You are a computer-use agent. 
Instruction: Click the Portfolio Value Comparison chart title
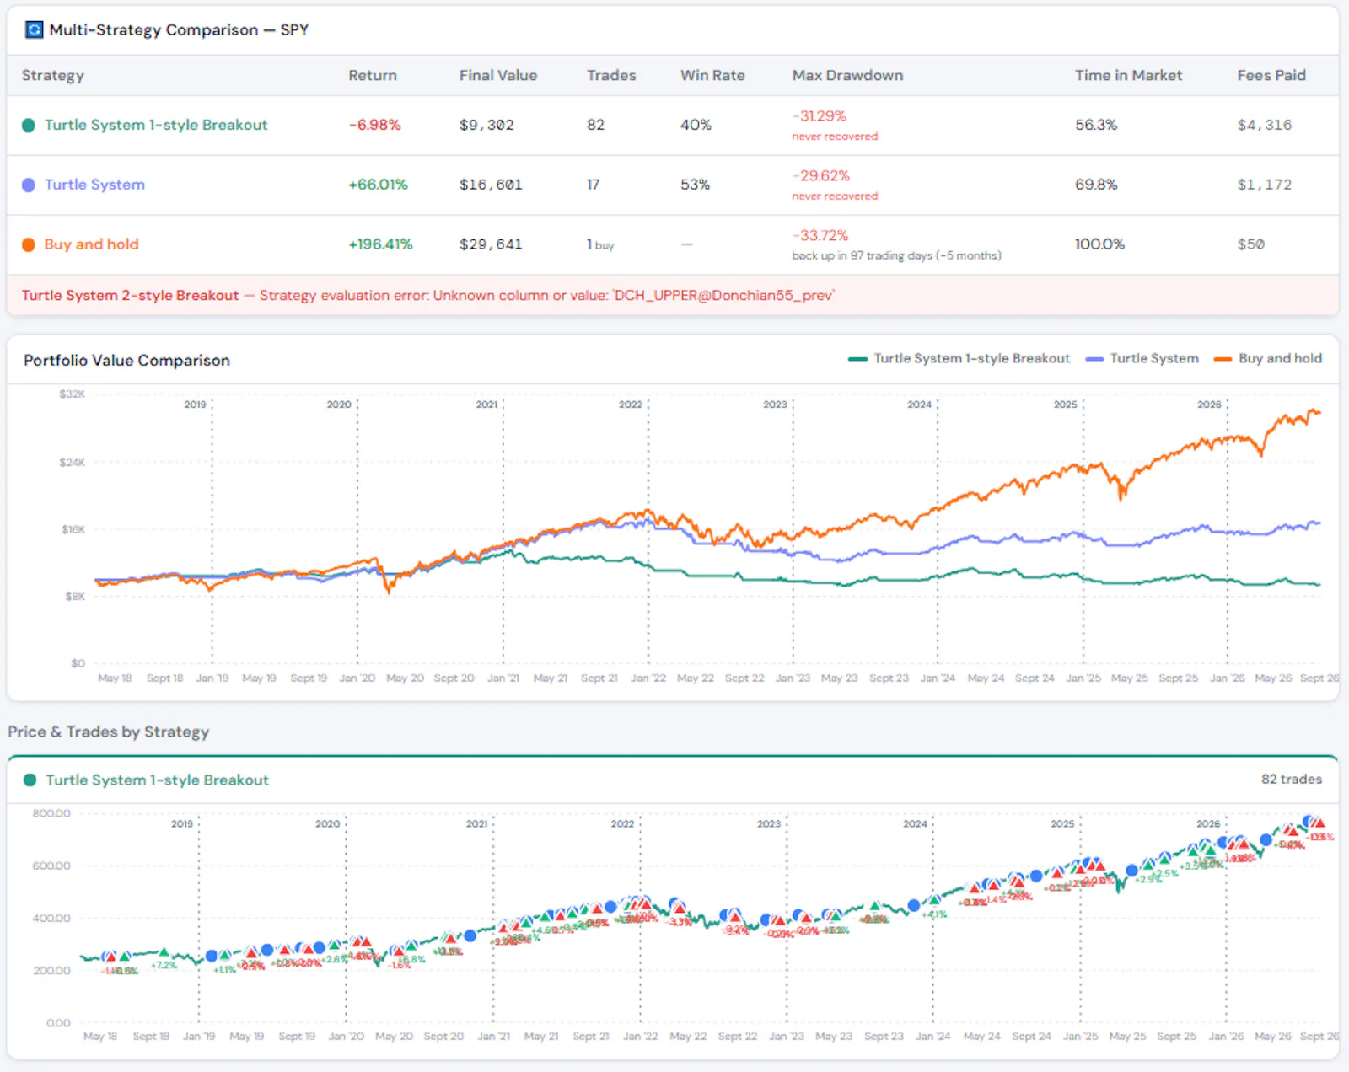pos(126,361)
